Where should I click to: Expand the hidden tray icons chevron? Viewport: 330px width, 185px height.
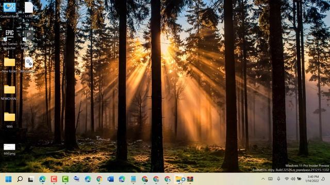point(263,179)
